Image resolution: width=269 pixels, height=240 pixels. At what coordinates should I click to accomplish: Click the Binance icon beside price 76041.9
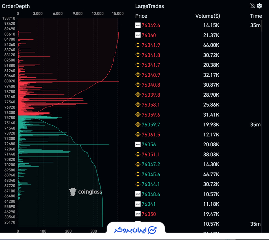click(138, 45)
